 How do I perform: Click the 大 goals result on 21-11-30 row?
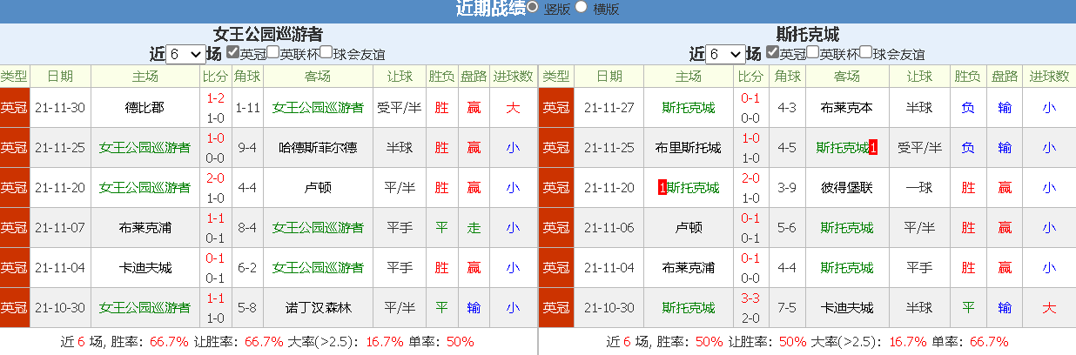(513, 108)
